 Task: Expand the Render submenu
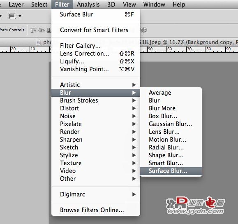point(96,132)
